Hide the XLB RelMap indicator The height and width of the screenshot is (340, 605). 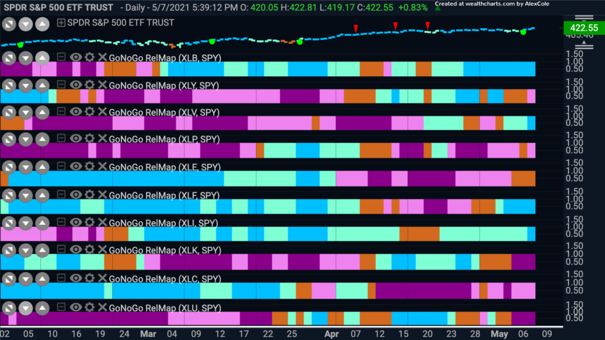click(x=76, y=57)
